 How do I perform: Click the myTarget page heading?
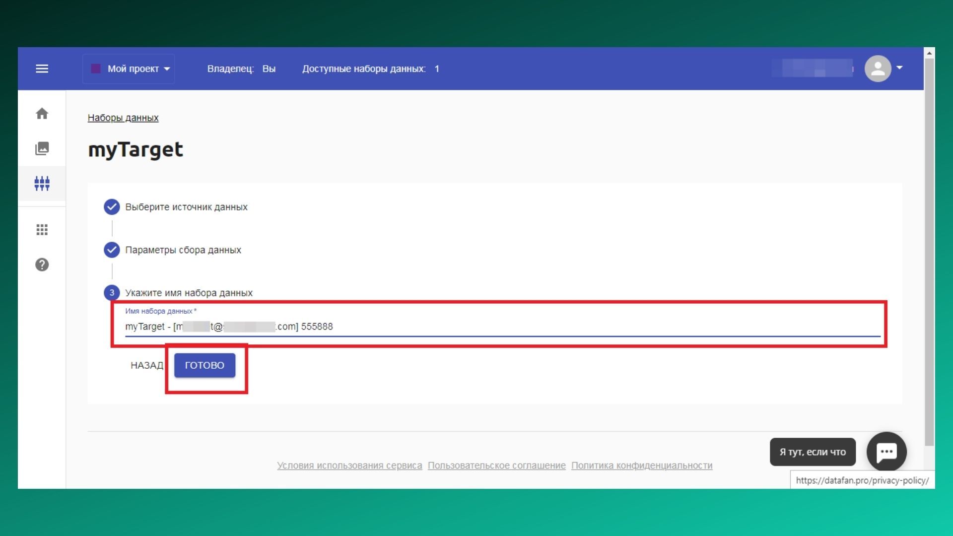coord(136,149)
